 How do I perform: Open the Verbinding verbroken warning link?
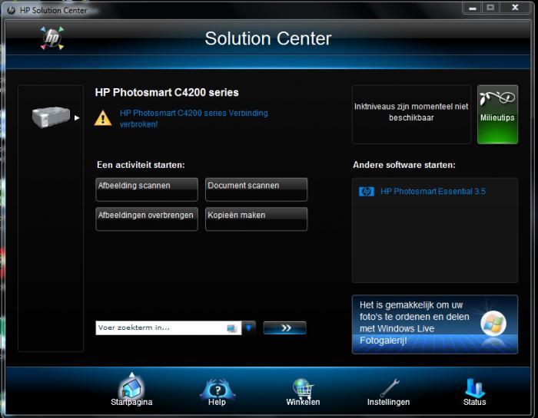tap(194, 118)
